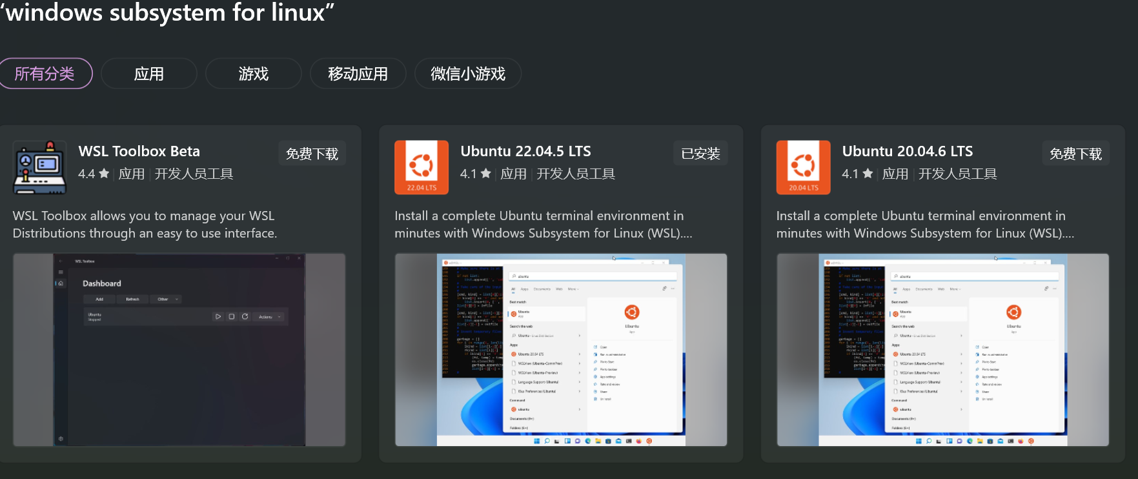This screenshot has height=479, width=1138.
Task: Click 开发人员工具 label under WSL Toolbox Beta
Action: click(194, 174)
